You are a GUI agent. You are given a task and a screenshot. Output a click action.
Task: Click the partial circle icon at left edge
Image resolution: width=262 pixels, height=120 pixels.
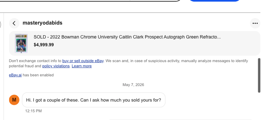tap(1, 25)
